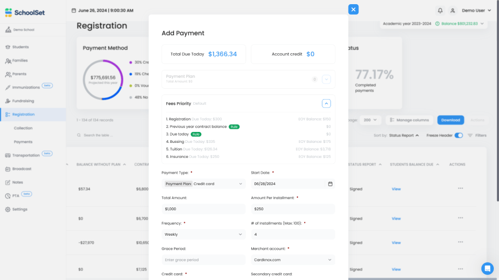Click the Download button
Image resolution: width=499 pixels, height=280 pixels.
(450, 120)
